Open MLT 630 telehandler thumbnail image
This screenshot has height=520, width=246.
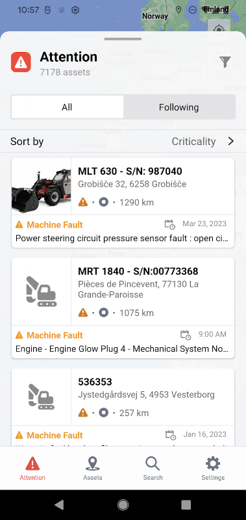click(42, 187)
